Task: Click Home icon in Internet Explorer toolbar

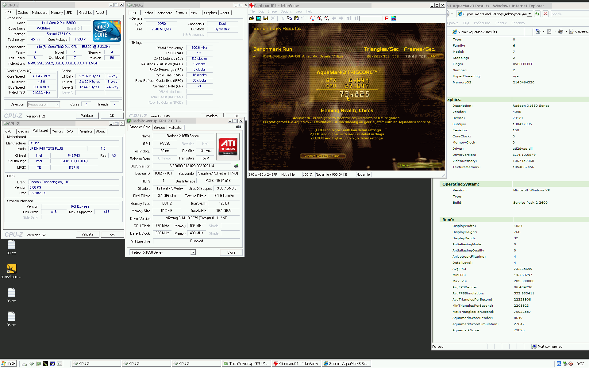Action: pyautogui.click(x=538, y=31)
